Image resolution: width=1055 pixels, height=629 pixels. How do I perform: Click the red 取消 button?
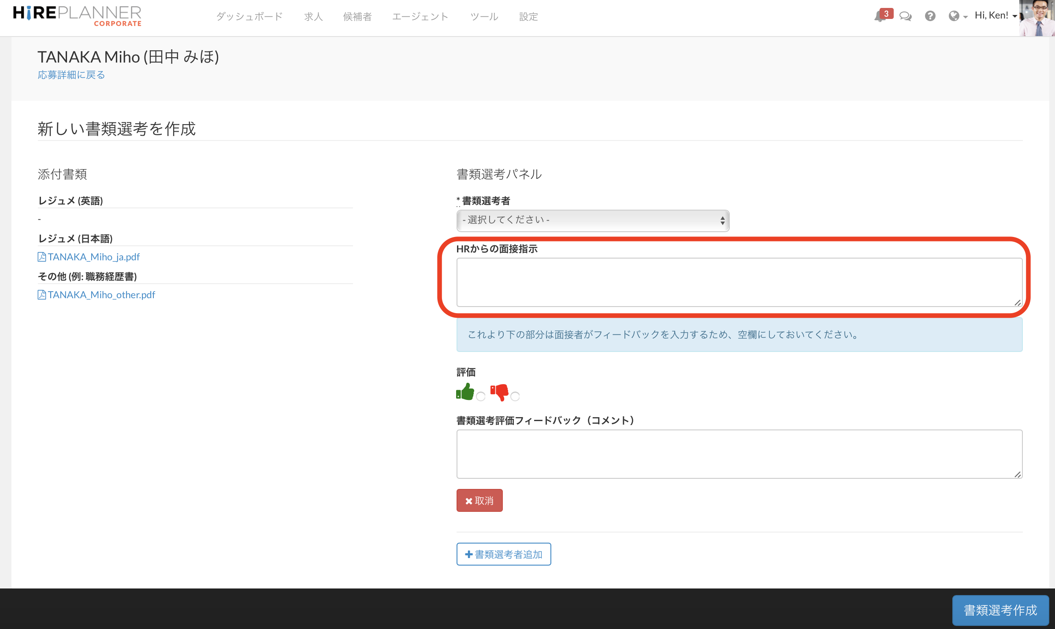[479, 500]
